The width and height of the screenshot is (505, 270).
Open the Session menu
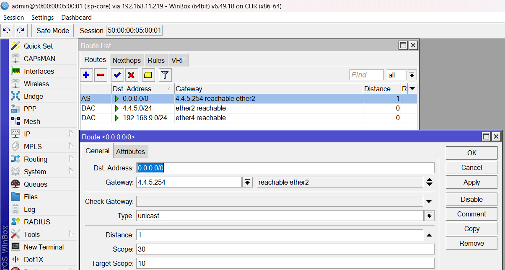click(14, 18)
